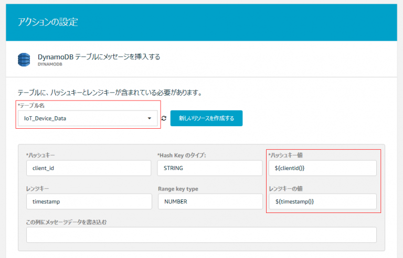Image resolution: width=403 pixels, height=258 pixels.
Task: Focus the ハッシュキー field containing client_id
Action: click(89, 168)
